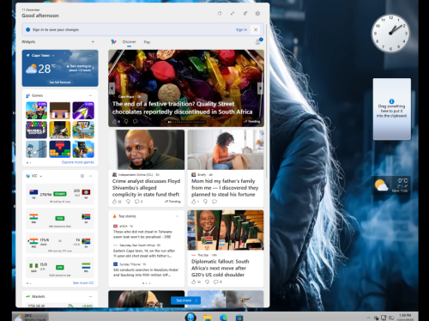Open the alien head Start button
The image size is (429, 321).
click(x=190, y=317)
